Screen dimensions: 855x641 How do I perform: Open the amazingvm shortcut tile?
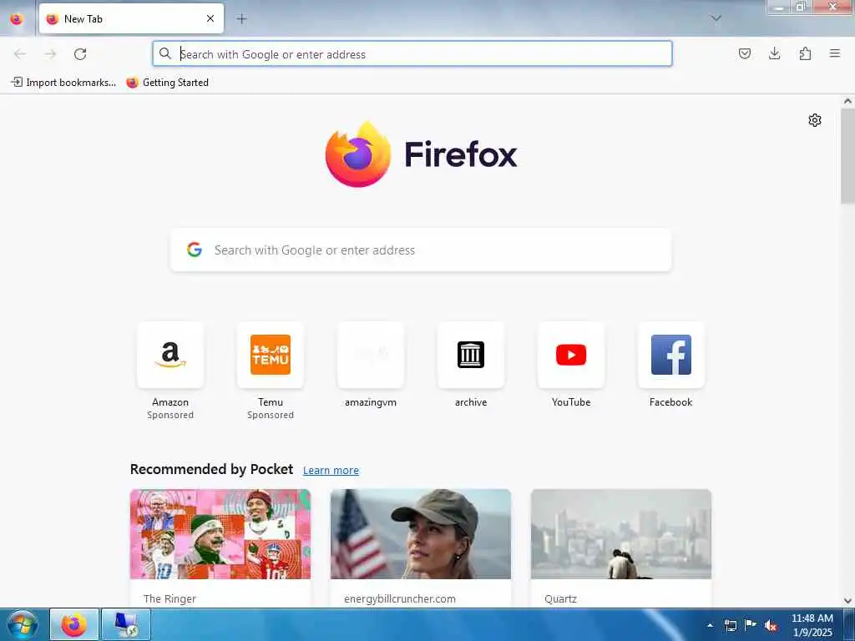[x=370, y=355]
